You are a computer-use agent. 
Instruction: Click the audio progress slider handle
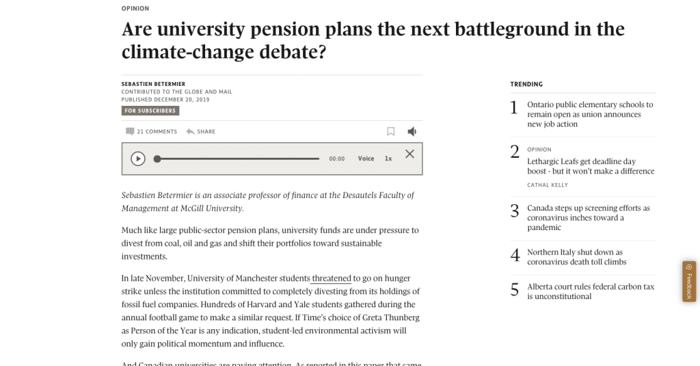[x=157, y=158]
